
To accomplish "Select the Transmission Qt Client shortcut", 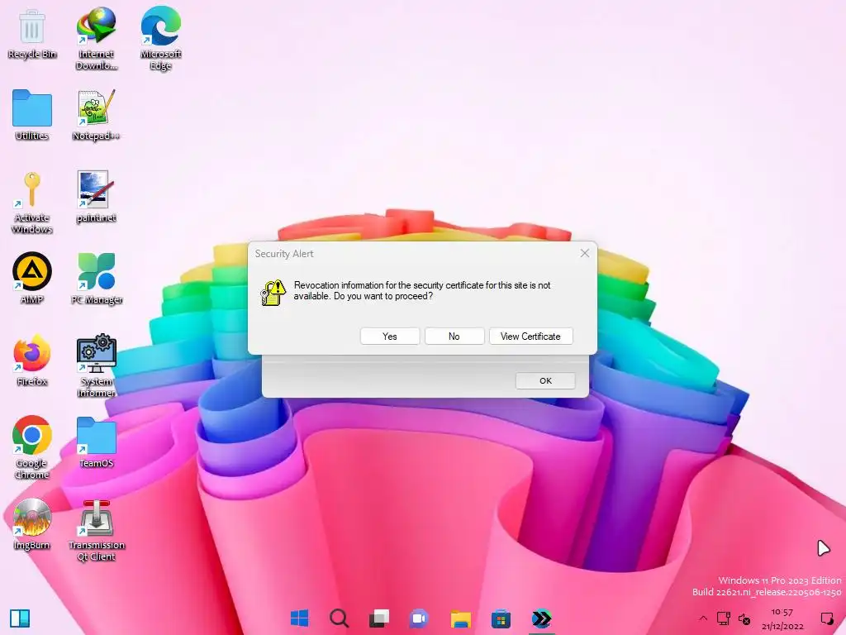I will [x=96, y=530].
